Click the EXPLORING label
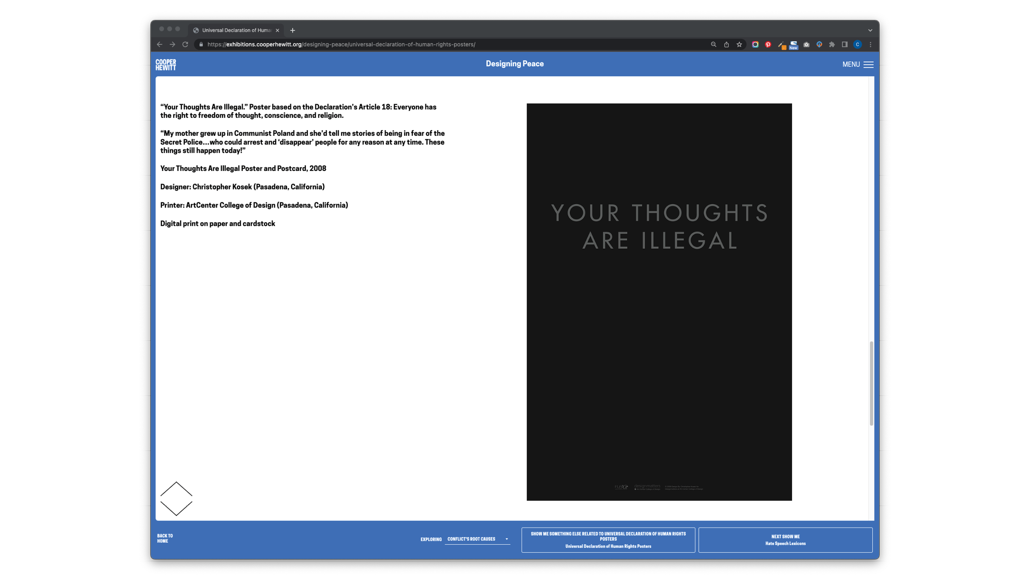Screen dimensions: 1030x579 [431, 539]
